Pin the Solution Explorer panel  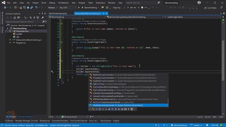point(42,13)
